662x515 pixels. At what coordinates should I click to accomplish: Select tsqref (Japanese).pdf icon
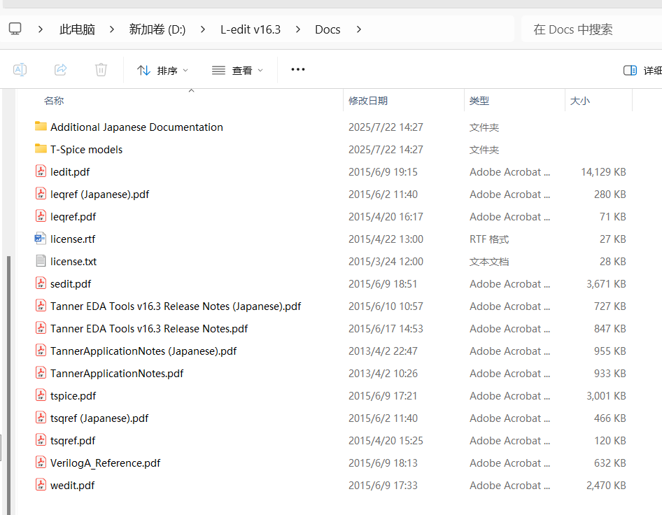tap(41, 417)
